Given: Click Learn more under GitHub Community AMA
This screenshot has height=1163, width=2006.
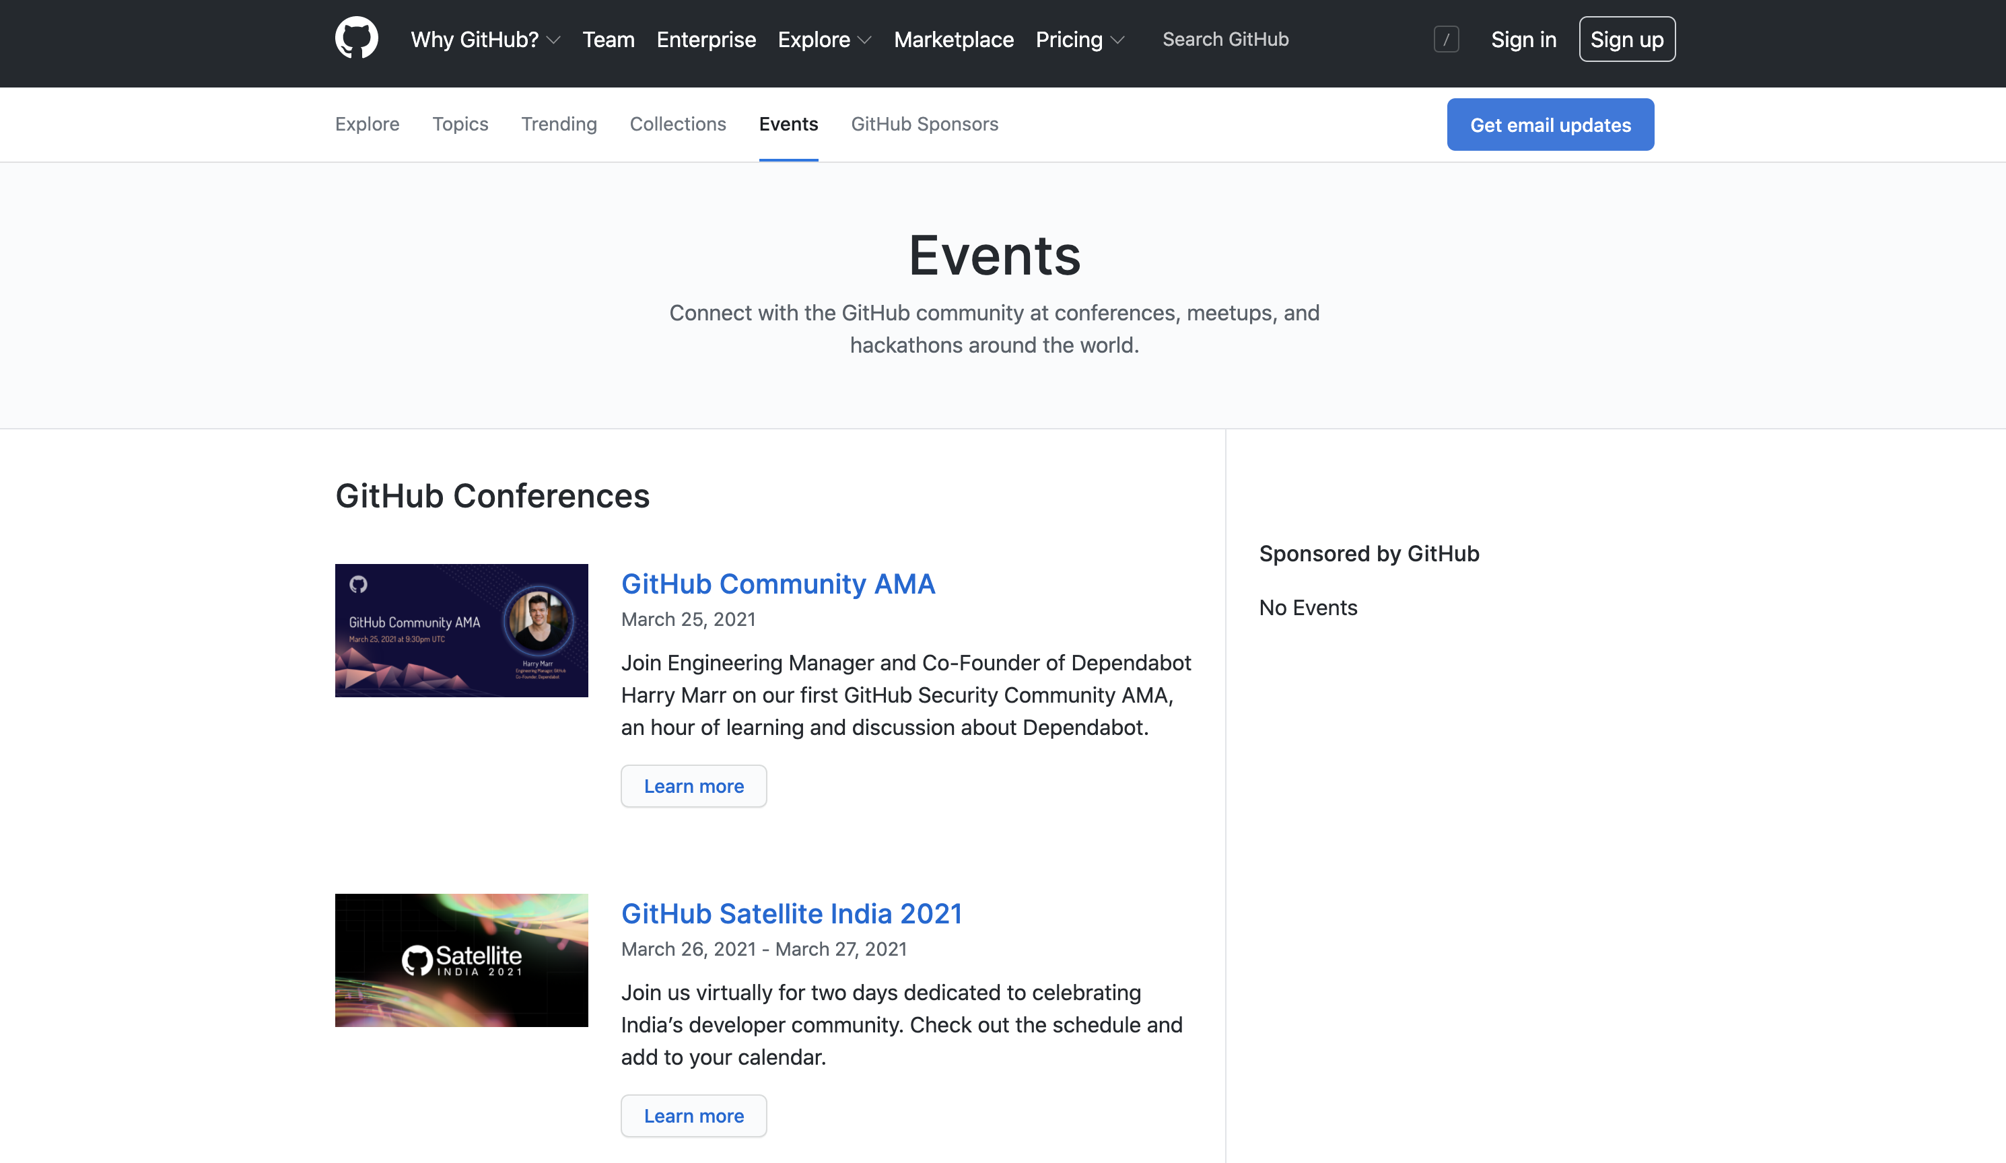Looking at the screenshot, I should (693, 785).
